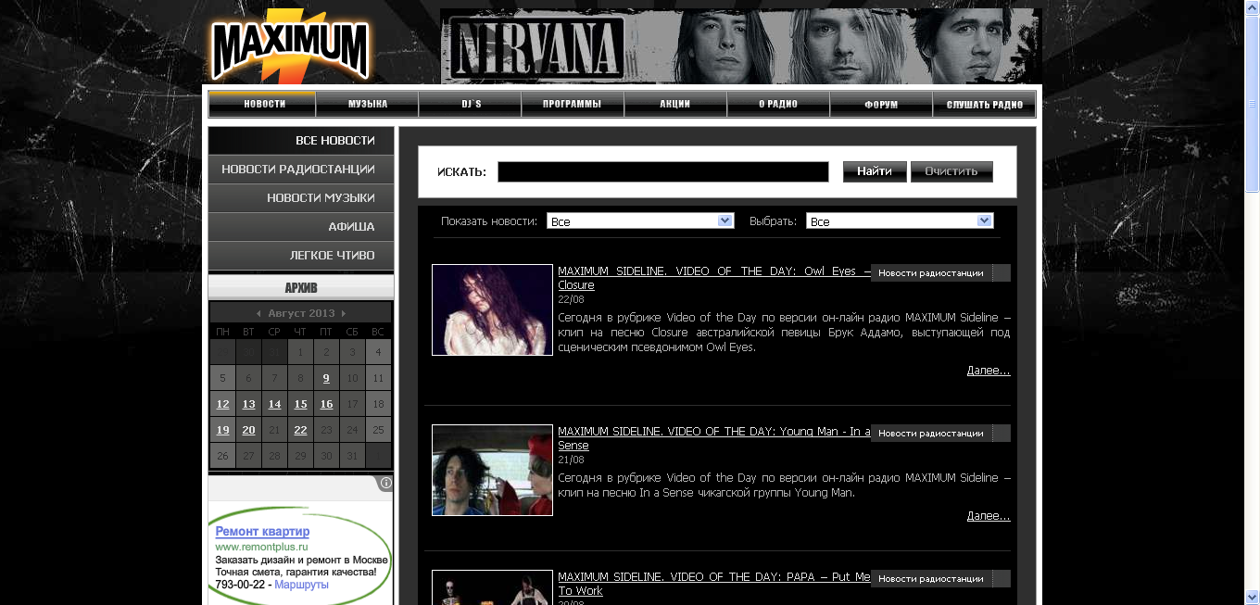Click the vertical scrollbar thumb
1260x605 pixels.
click(x=1252, y=104)
